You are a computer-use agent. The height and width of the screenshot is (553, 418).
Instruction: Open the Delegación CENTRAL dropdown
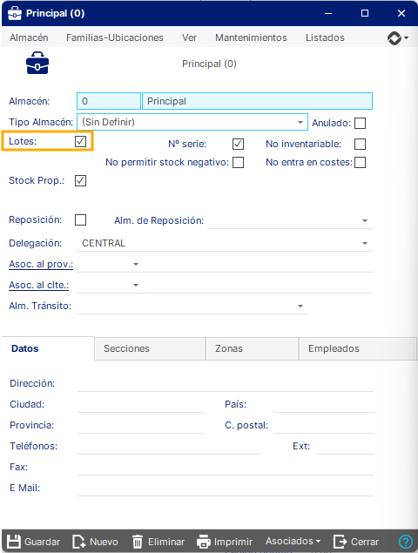[365, 243]
